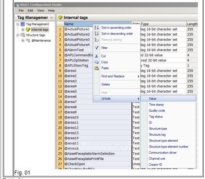This screenshot has width=205, height=179.
Task: Unhide the Tag status column
Action: click(156, 117)
